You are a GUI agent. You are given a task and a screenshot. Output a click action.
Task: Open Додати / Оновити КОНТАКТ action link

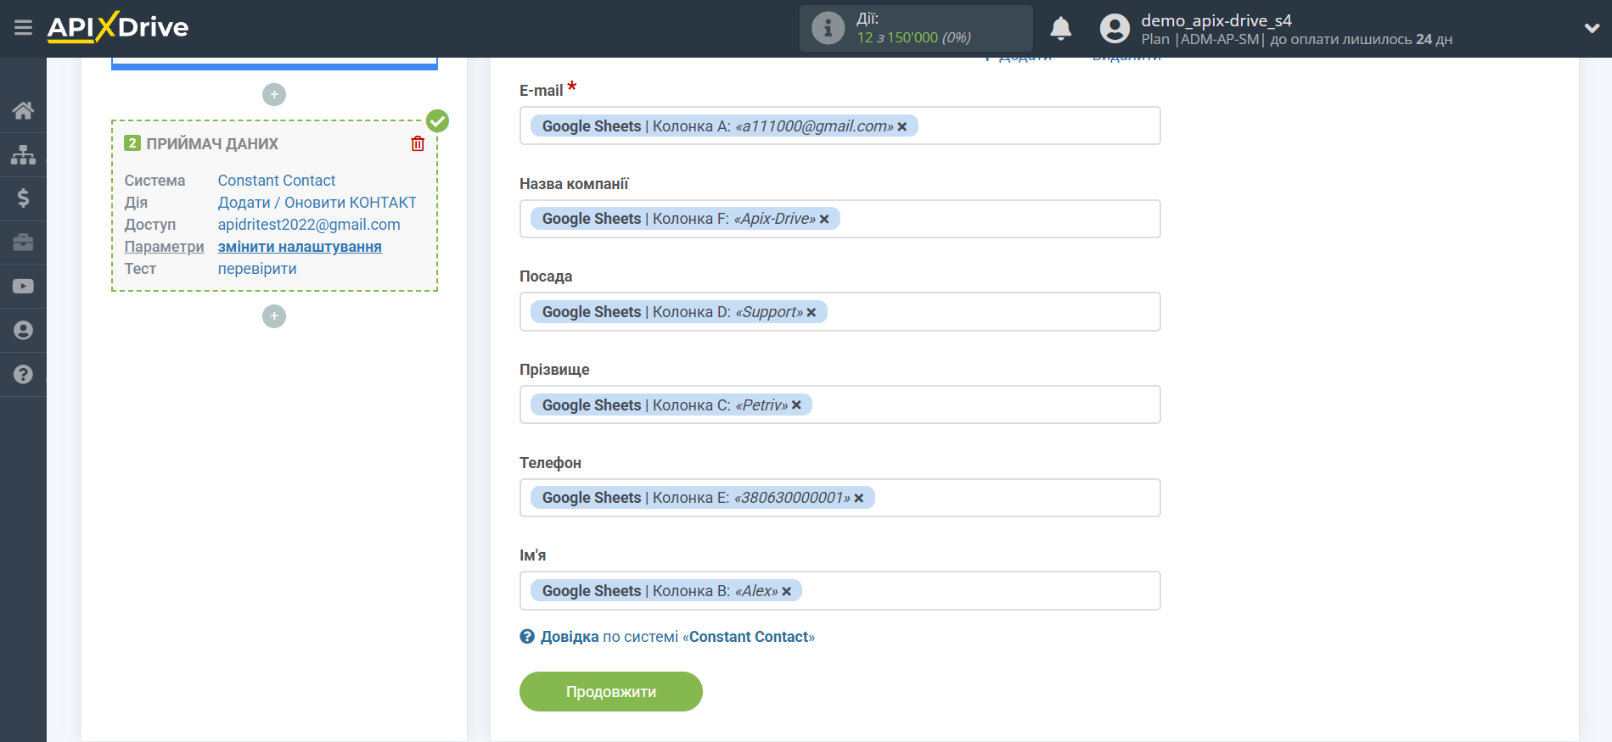[317, 203]
